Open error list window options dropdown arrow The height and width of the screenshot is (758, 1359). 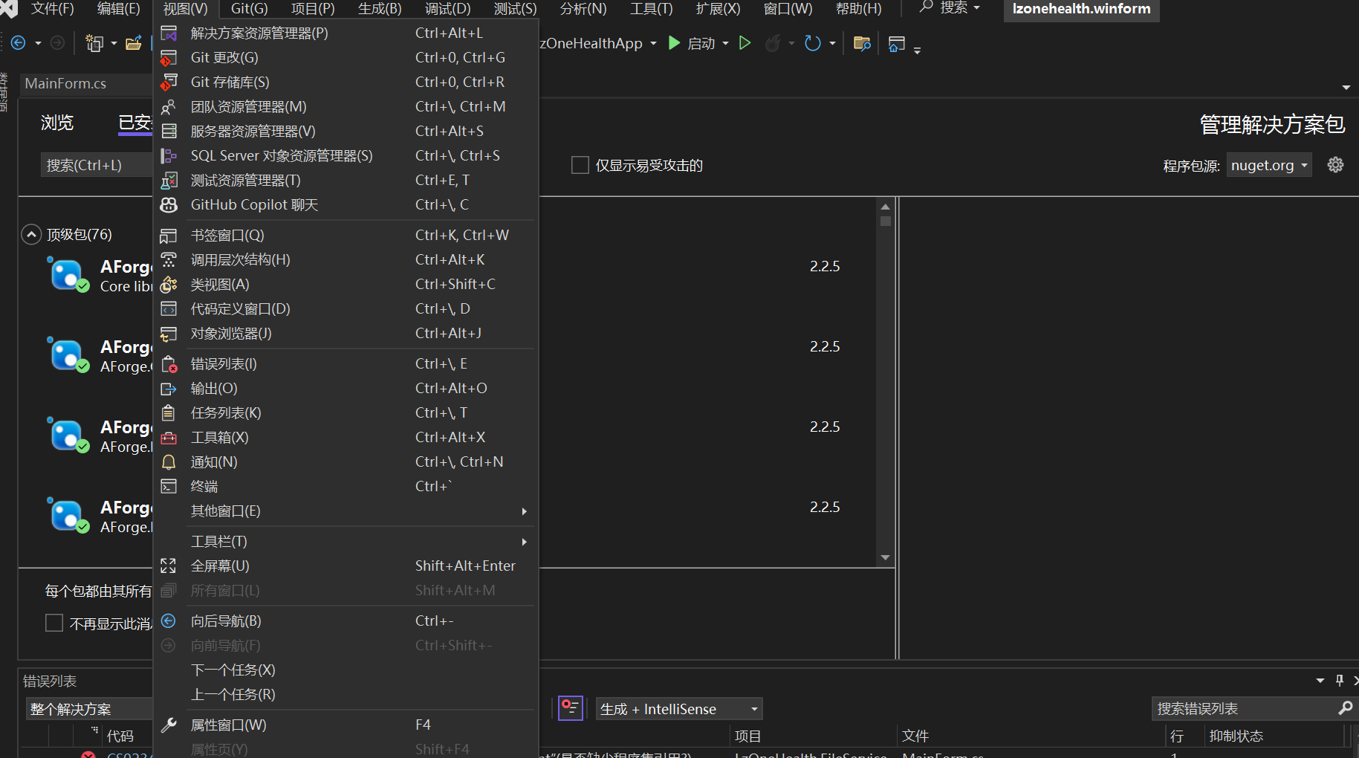[1320, 681]
